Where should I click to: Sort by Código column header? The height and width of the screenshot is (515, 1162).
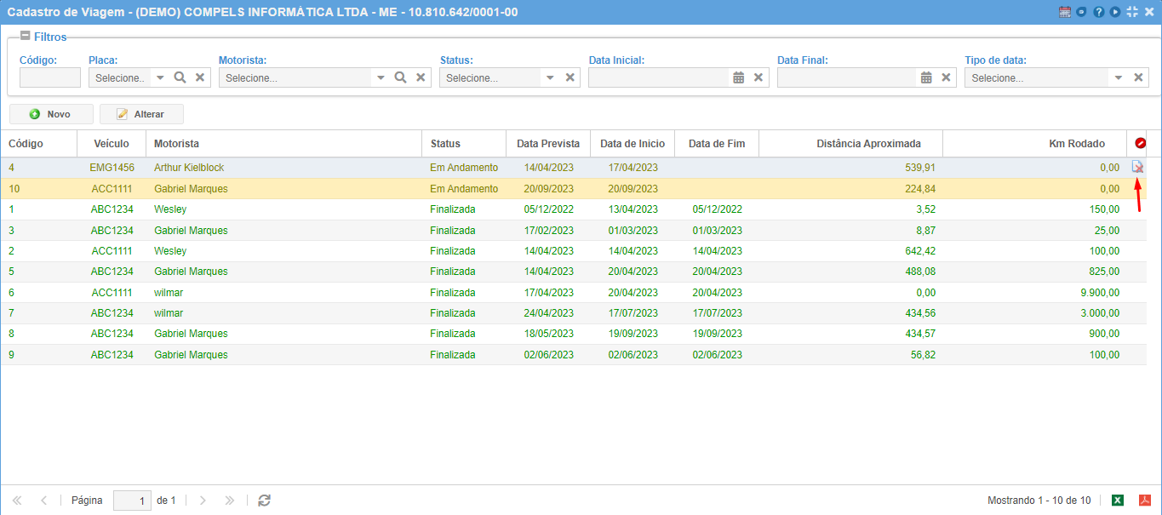coord(38,144)
